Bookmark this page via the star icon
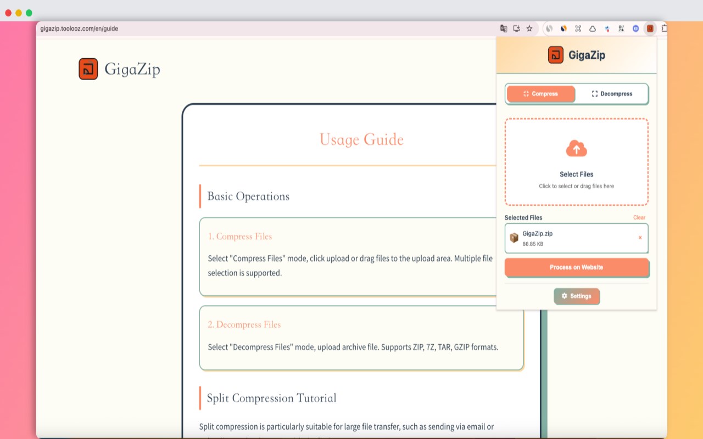The height and width of the screenshot is (439, 703). (529, 28)
